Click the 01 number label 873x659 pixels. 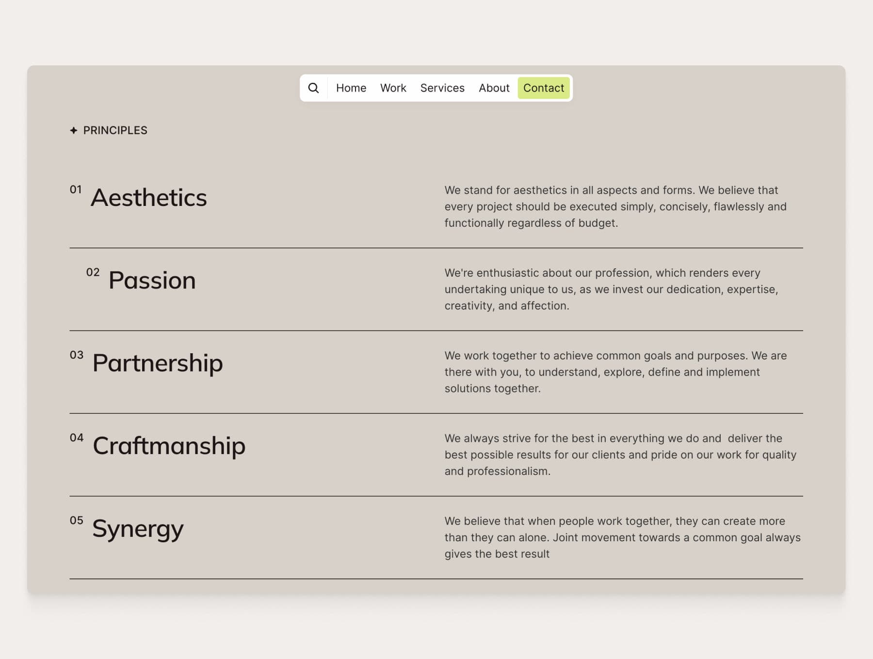76,189
